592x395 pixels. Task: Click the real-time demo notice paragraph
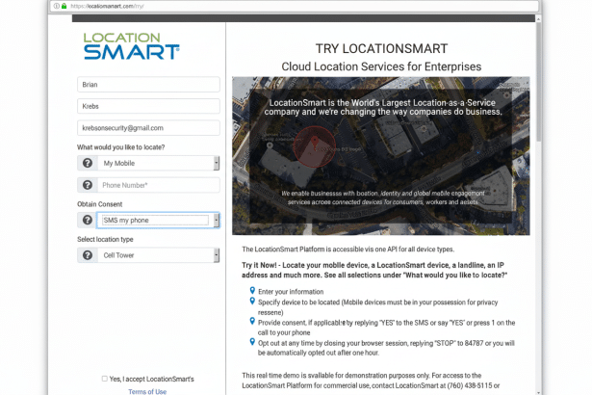[371, 381]
